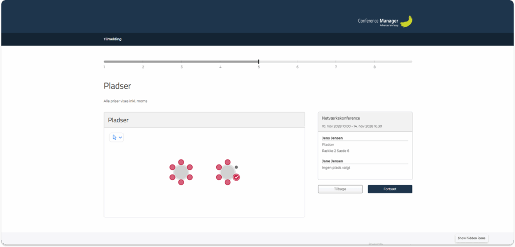Toggle the upper-right seat of left table
Image resolution: width=515 pixels, height=247 pixels.
tap(190, 167)
